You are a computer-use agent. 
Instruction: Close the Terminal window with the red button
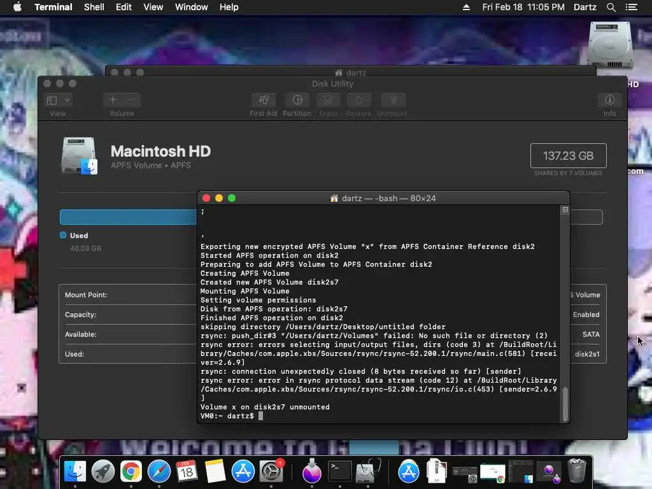pos(206,199)
